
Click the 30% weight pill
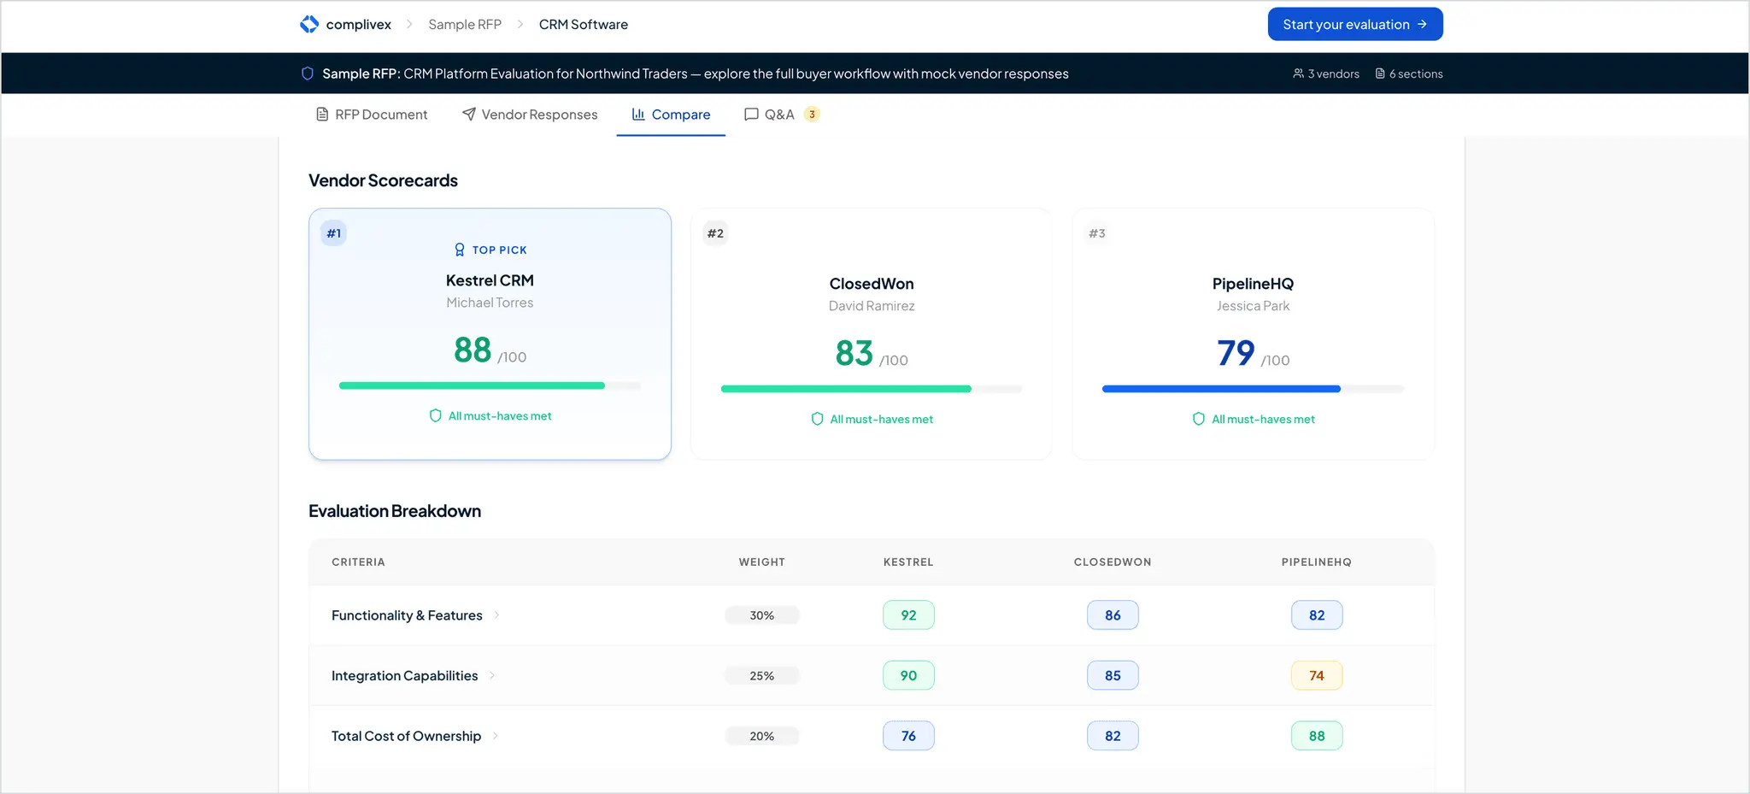pos(762,615)
